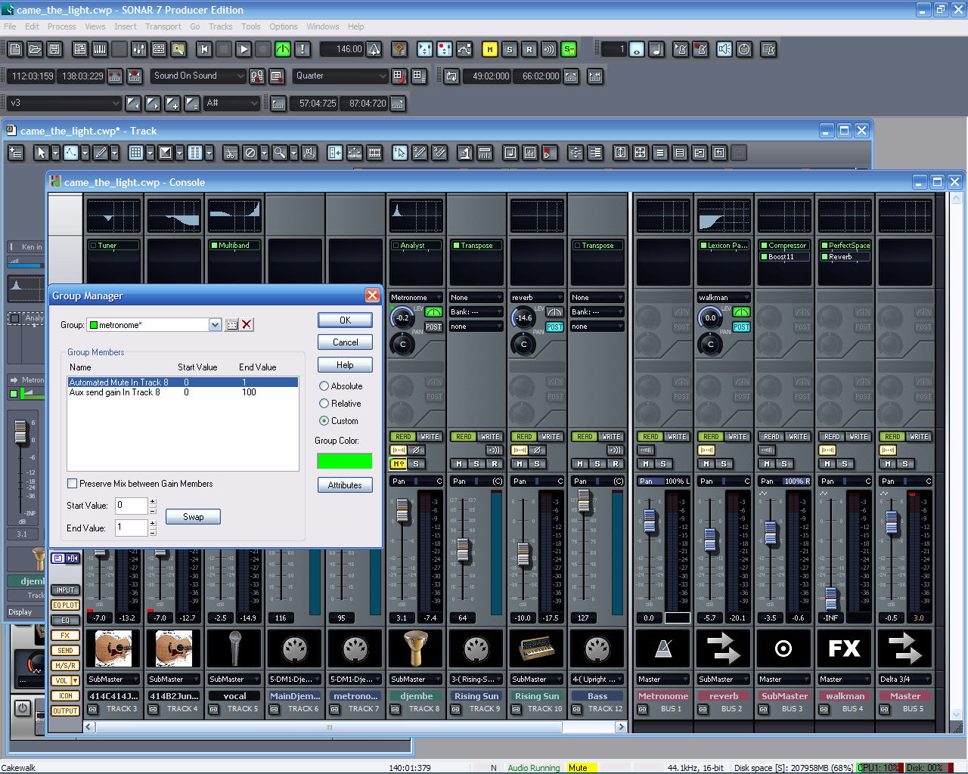
Task: Click Cancel in the Group Manager
Action: tap(345, 342)
